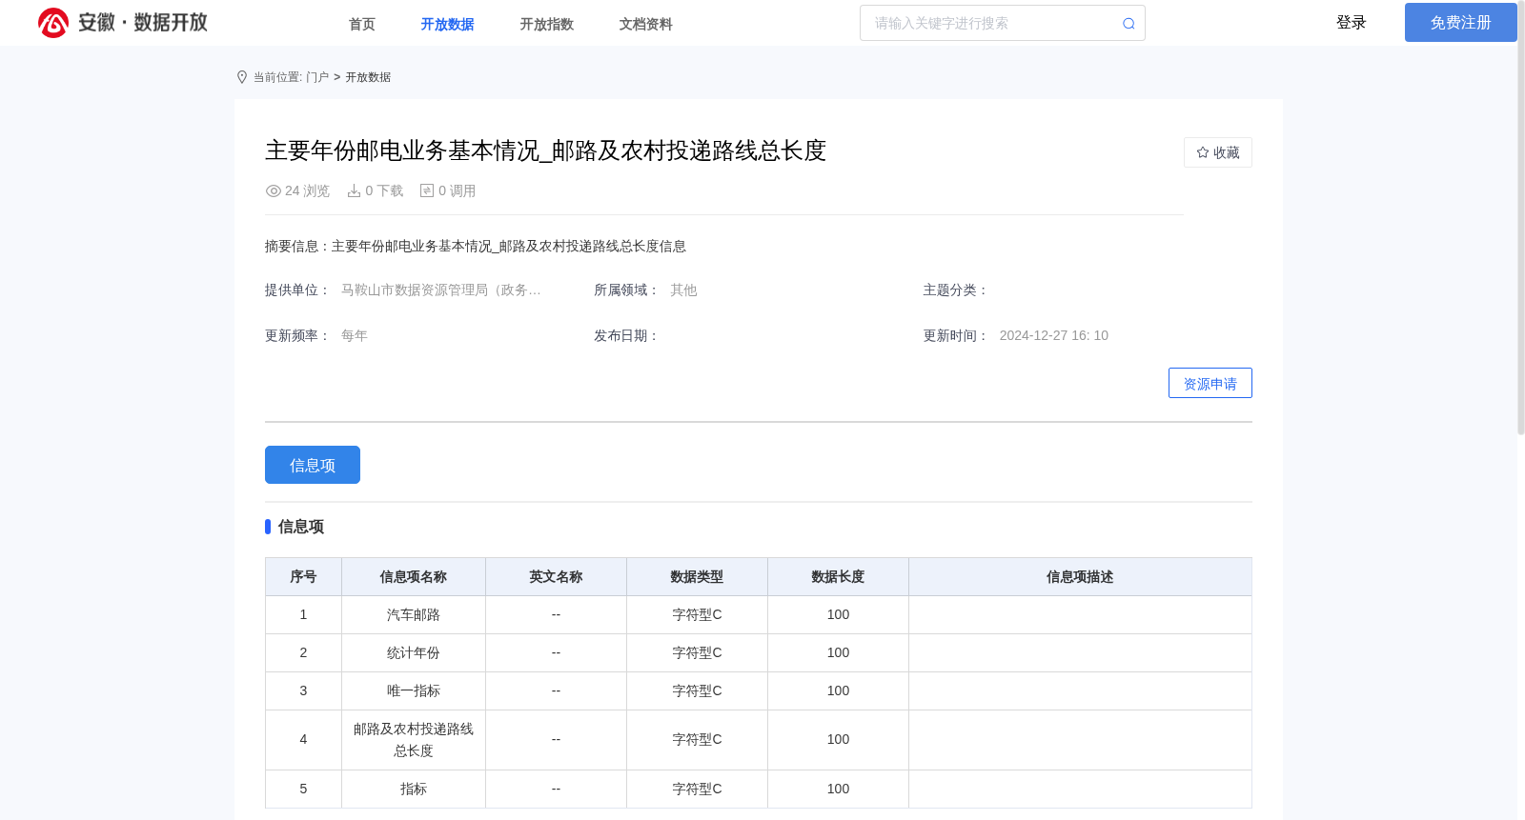Click the 0 调用 call count text

457,190
